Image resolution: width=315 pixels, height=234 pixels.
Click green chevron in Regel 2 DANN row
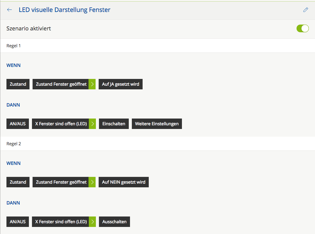coord(93,222)
